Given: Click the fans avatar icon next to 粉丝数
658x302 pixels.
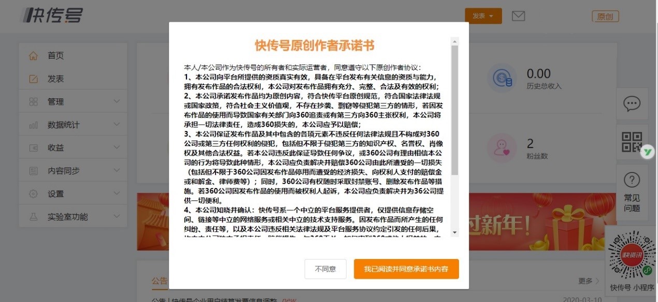Looking at the screenshot, I should [x=502, y=148].
